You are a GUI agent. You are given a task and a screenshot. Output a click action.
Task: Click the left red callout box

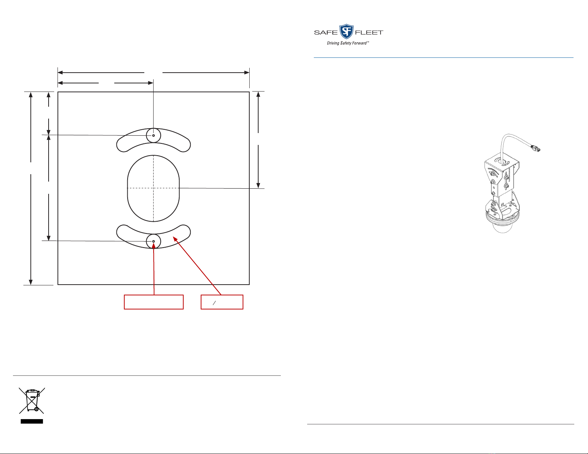point(154,302)
